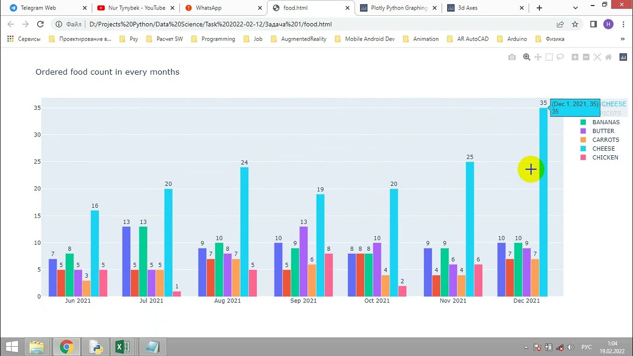Switch to the Telegram Web tab

pos(49,8)
